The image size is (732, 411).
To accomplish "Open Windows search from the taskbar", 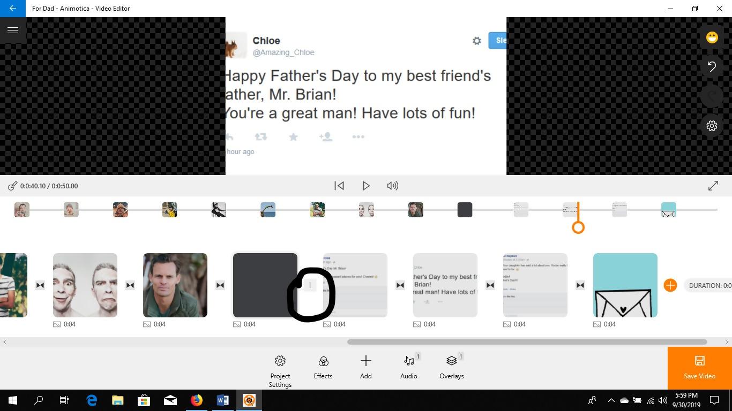I will (39, 400).
